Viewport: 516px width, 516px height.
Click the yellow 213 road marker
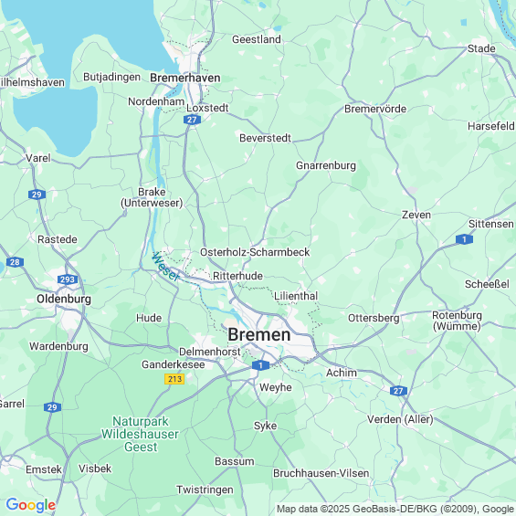click(174, 379)
